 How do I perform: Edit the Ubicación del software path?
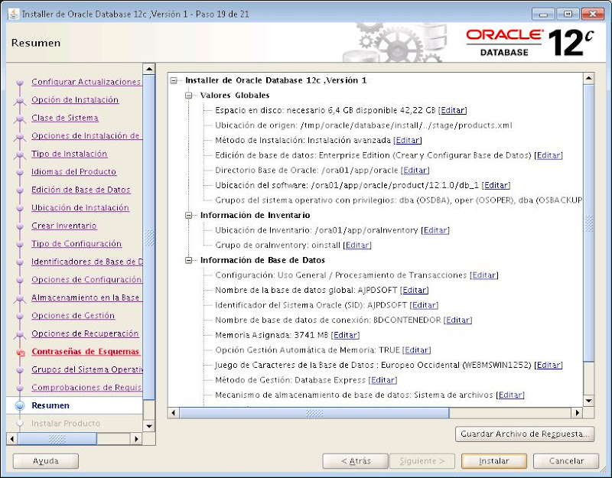tap(496, 185)
